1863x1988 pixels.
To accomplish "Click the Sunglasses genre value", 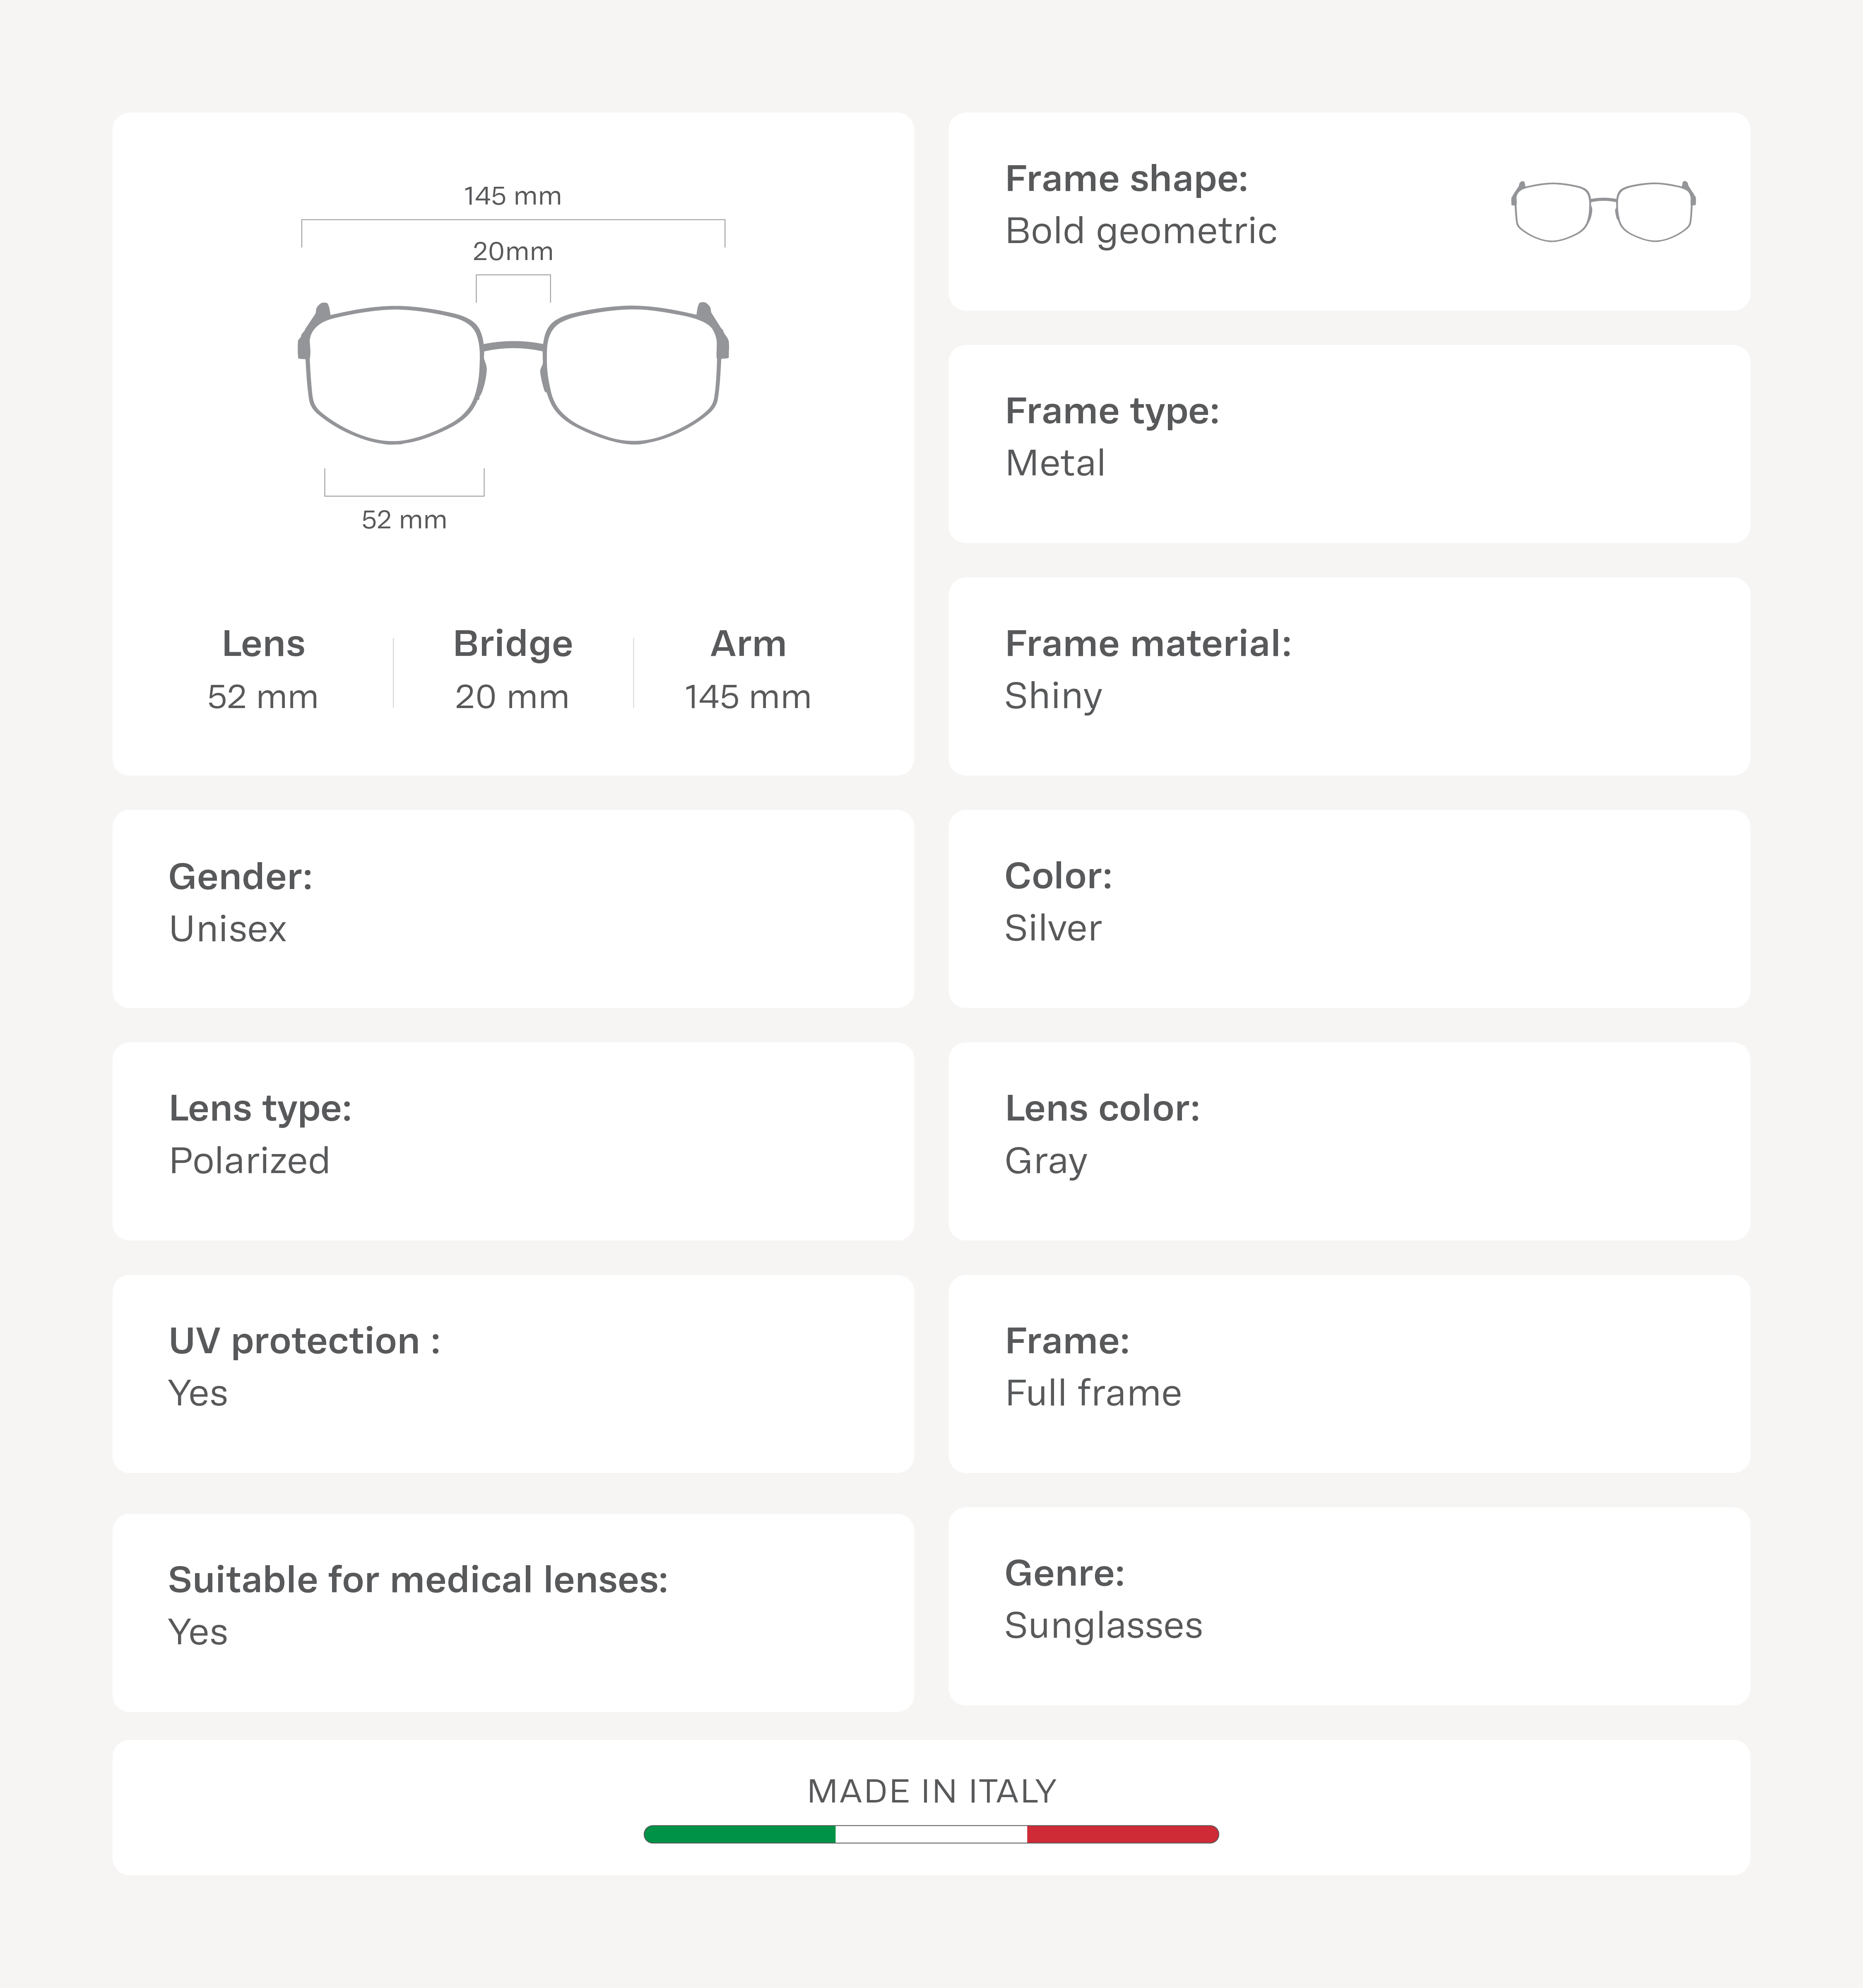I will click(1103, 1626).
